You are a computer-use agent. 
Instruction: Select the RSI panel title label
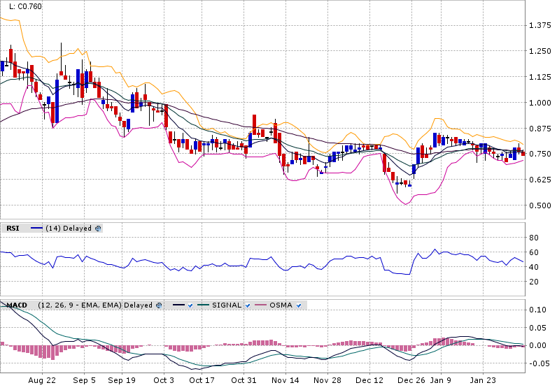(13, 229)
